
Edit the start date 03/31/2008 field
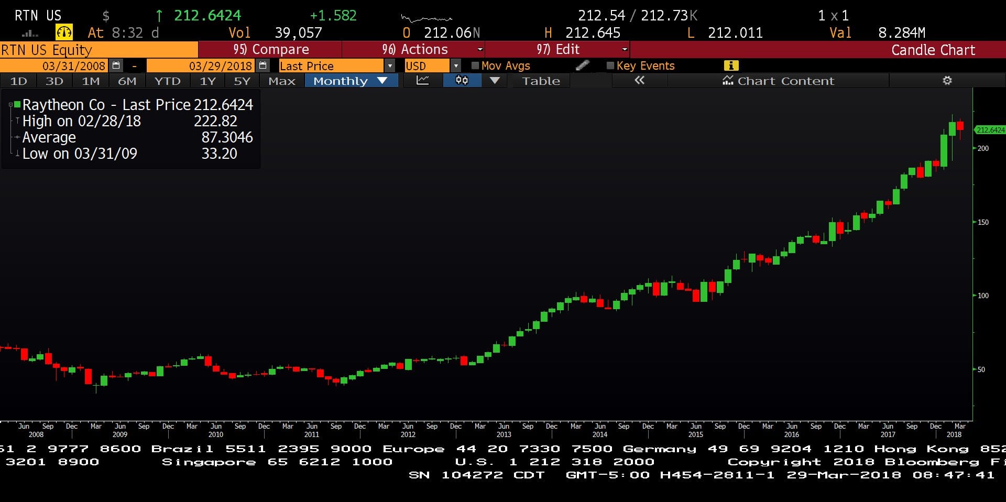coord(54,66)
